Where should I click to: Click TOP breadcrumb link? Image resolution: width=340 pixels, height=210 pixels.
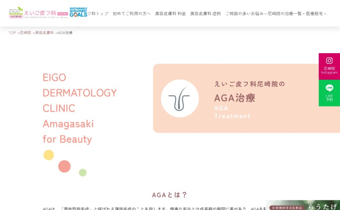pyautogui.click(x=12, y=33)
